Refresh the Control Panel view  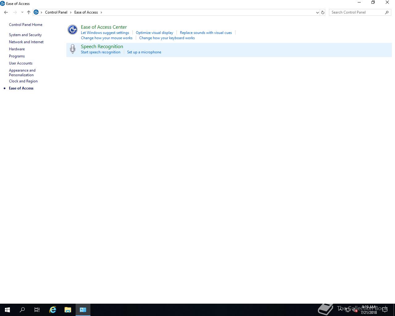(323, 12)
